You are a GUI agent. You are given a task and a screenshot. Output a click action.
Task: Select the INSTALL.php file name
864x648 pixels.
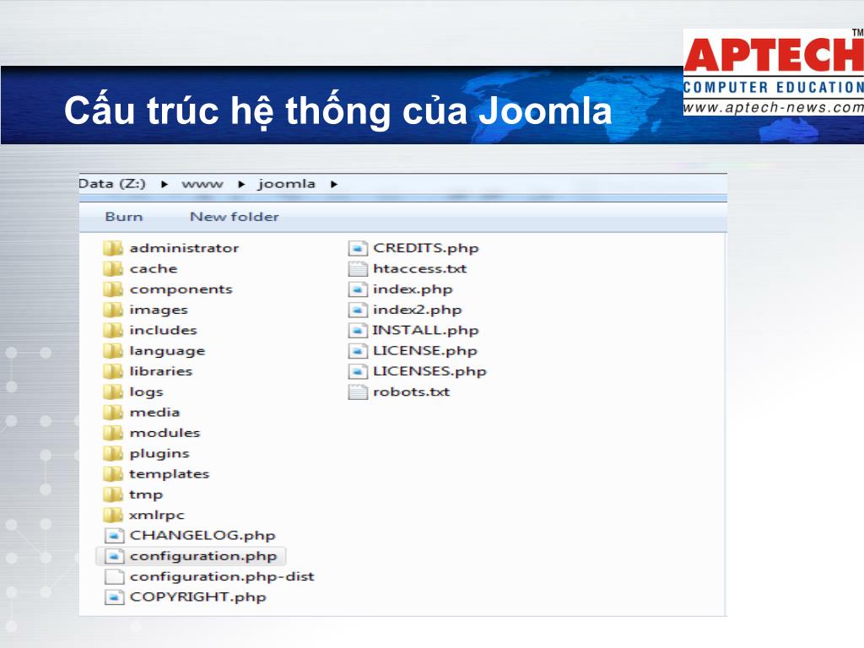(426, 330)
